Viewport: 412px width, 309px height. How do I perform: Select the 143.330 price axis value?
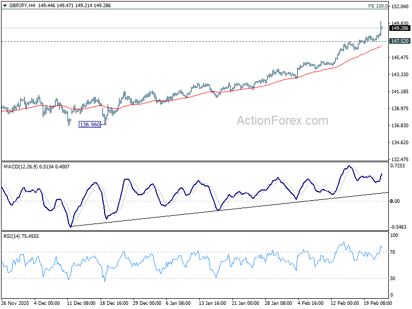pos(400,75)
